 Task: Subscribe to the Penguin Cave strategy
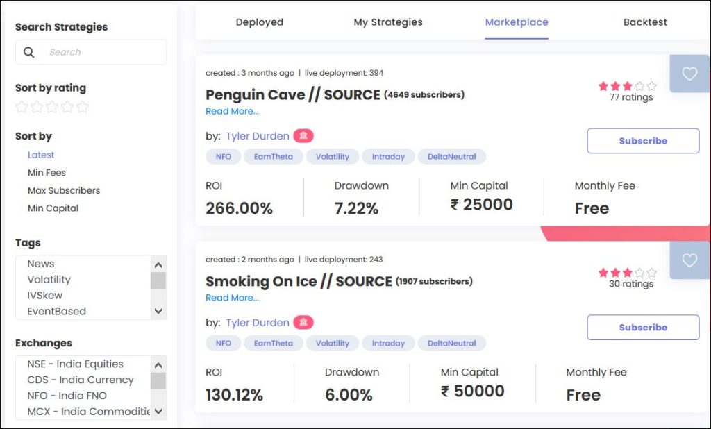click(642, 140)
